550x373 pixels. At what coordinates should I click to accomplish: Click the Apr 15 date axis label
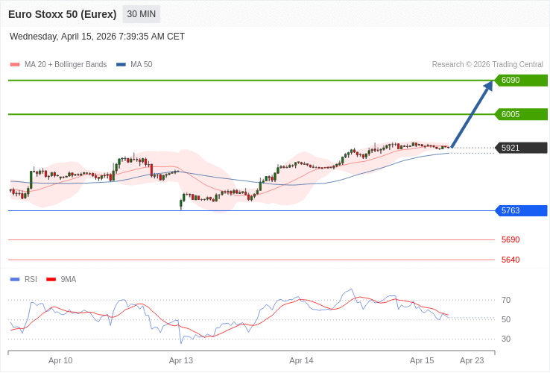(422, 360)
